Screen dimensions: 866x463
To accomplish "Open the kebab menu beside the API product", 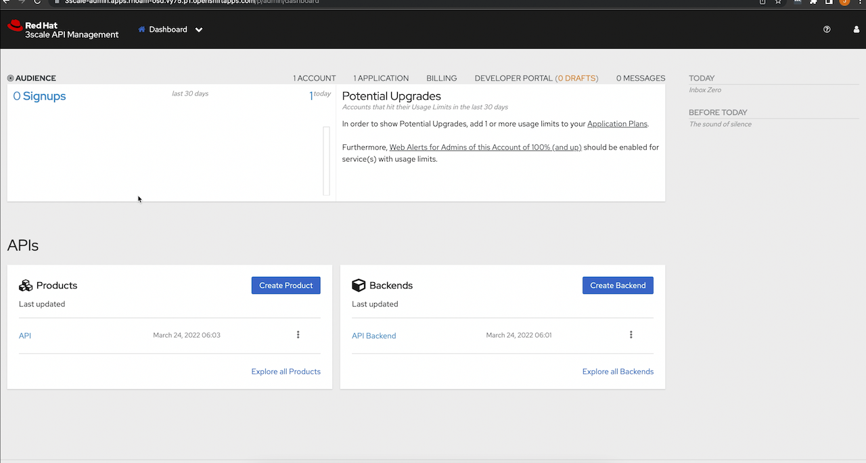I will [x=298, y=334].
